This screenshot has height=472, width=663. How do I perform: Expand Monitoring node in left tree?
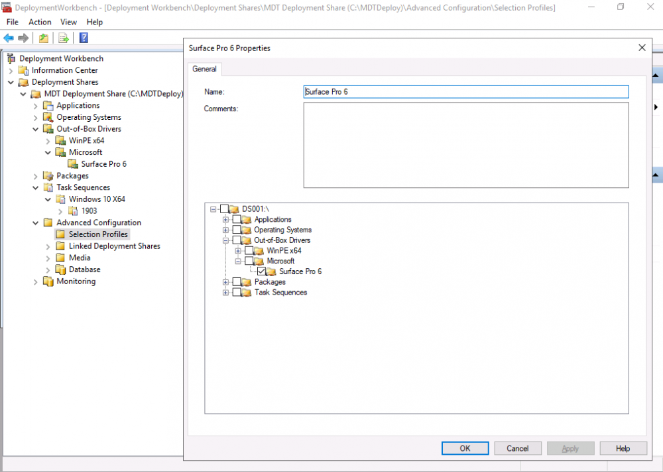[x=36, y=281]
